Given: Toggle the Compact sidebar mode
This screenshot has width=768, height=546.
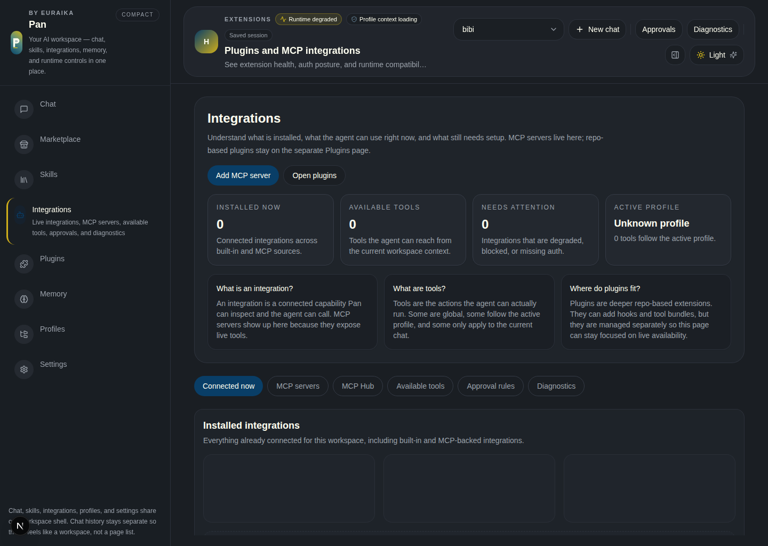Looking at the screenshot, I should [x=138, y=14].
